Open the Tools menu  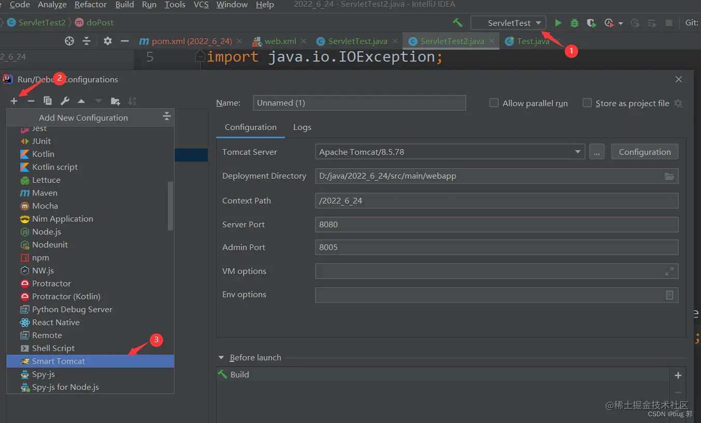coord(175,5)
